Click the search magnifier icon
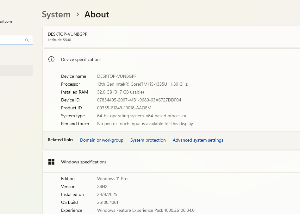300x214 pixels. pos(27,40)
